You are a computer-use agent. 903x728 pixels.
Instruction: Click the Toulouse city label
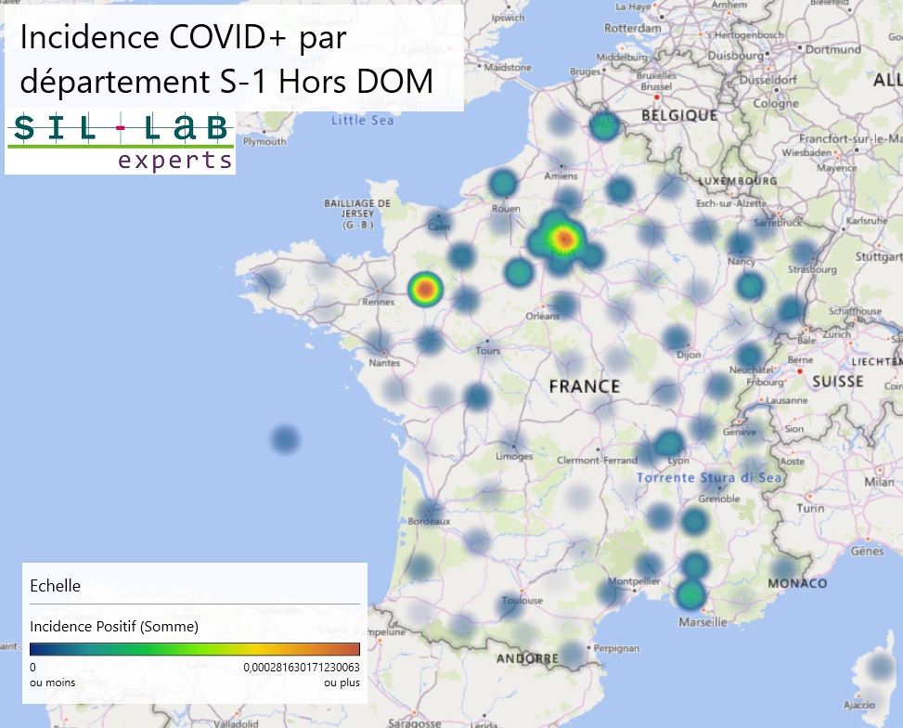522,602
